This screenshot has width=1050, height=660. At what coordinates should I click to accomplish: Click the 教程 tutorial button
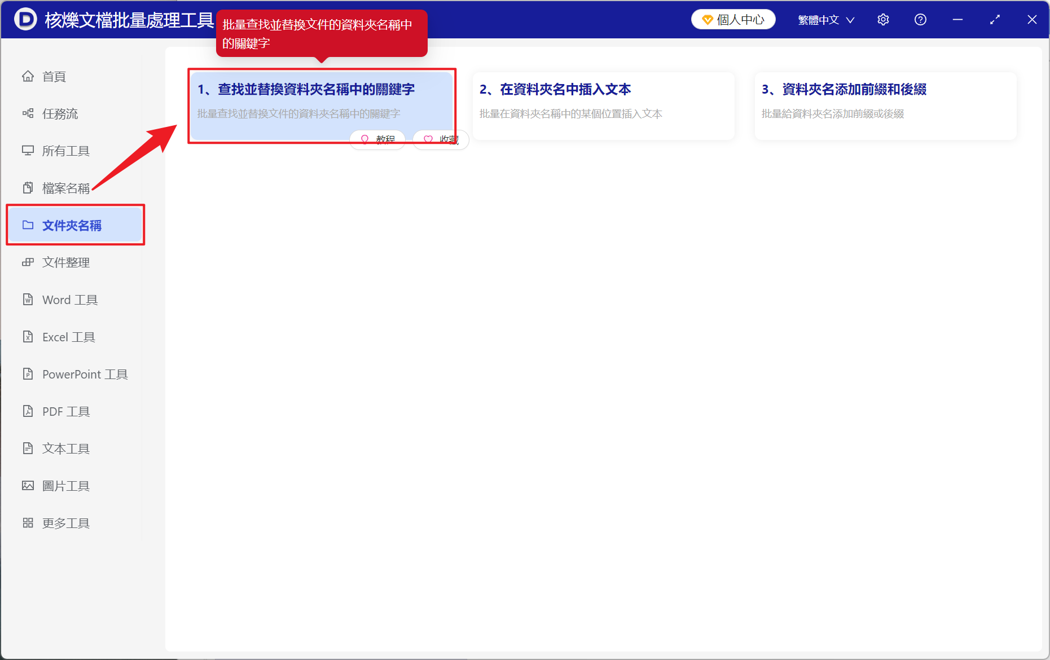377,139
